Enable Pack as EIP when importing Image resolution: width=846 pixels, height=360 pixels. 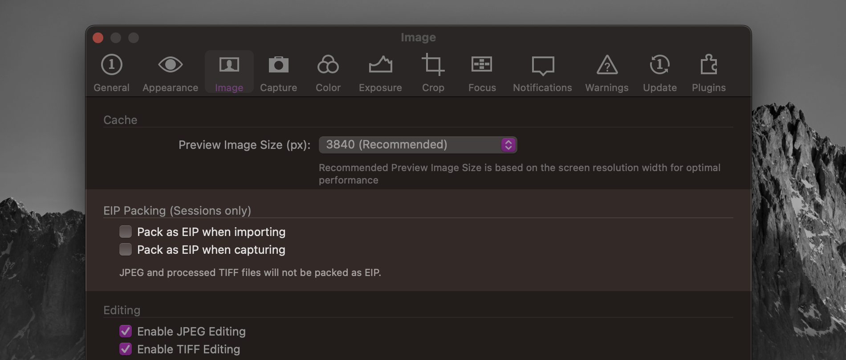[126, 232]
